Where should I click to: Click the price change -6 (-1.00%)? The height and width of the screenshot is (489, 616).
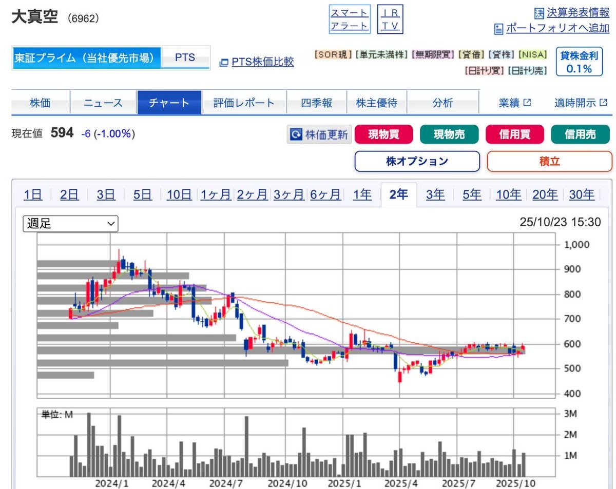tap(108, 134)
